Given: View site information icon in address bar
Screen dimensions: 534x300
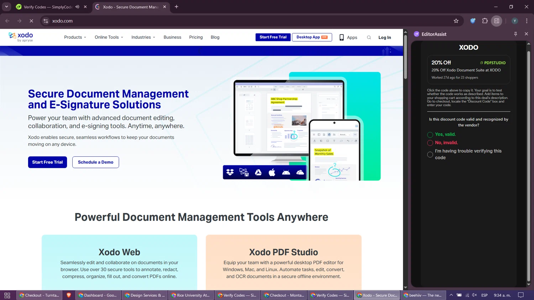Looking at the screenshot, I should pyautogui.click(x=46, y=21).
